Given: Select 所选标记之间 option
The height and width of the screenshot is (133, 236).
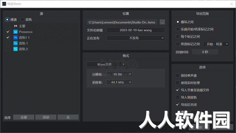Looking at the screenshot, I should (x=178, y=44).
